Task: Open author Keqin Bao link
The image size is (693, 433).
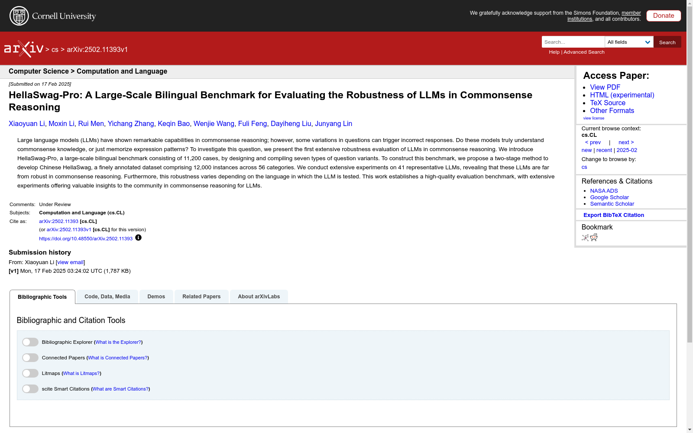Action: click(174, 124)
